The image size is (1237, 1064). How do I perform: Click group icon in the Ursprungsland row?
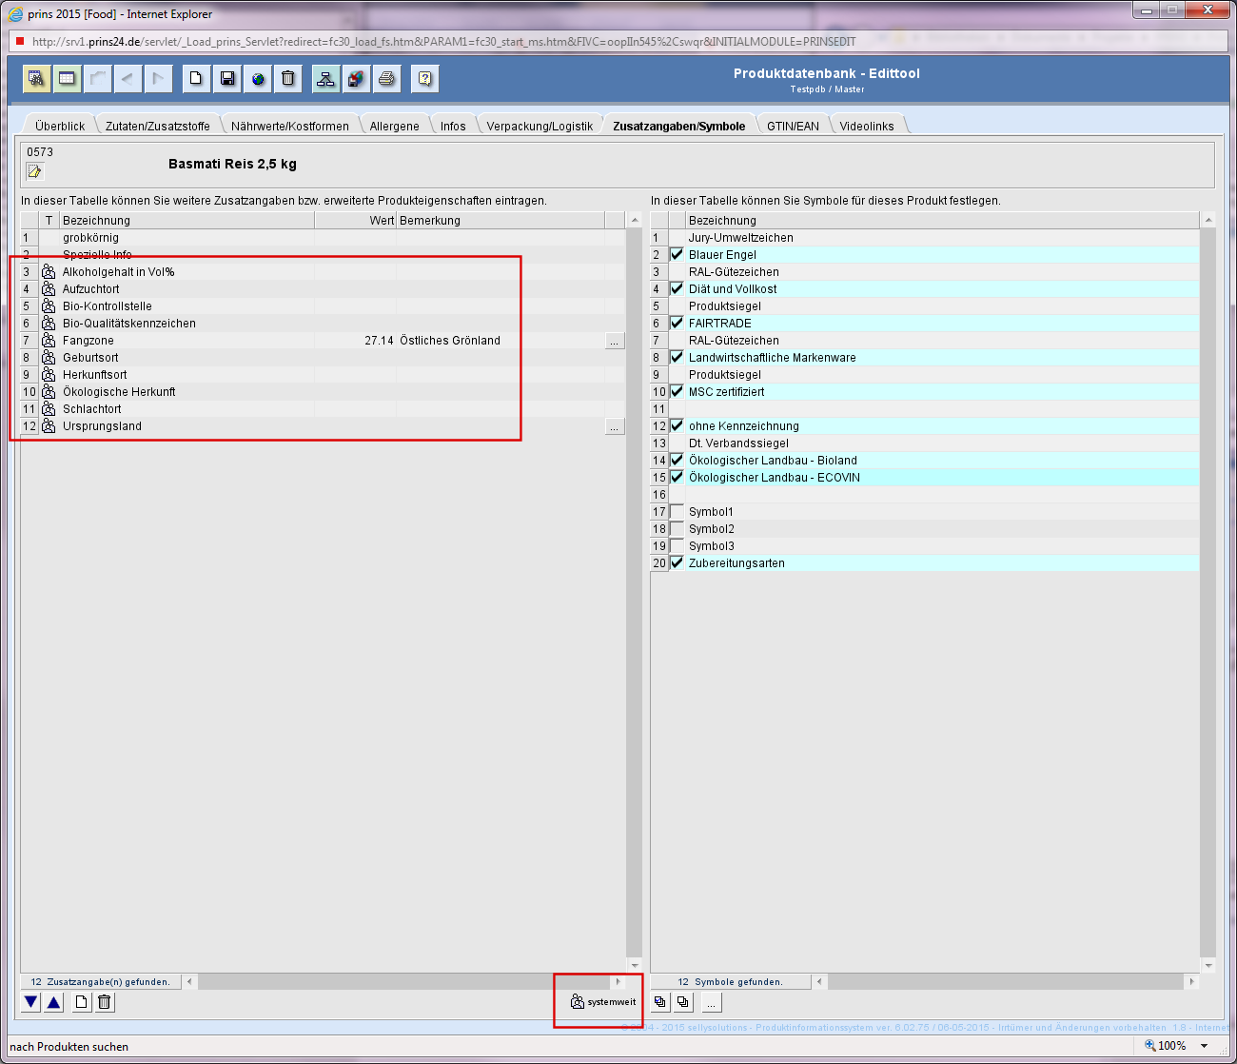49,426
